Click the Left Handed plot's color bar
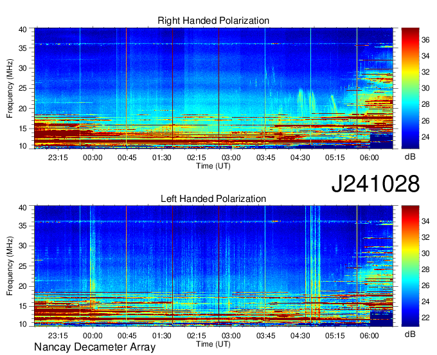Image resolution: width=437 pixels, height=355 pixels. [410, 266]
